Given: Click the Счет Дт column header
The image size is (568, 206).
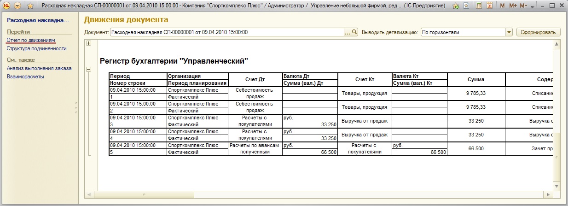Looking at the screenshot, I should point(255,79).
